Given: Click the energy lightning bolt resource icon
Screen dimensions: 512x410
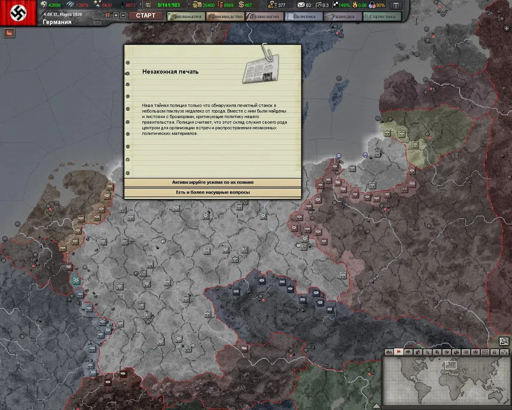Looking at the screenshot, I should click(x=44, y=5).
